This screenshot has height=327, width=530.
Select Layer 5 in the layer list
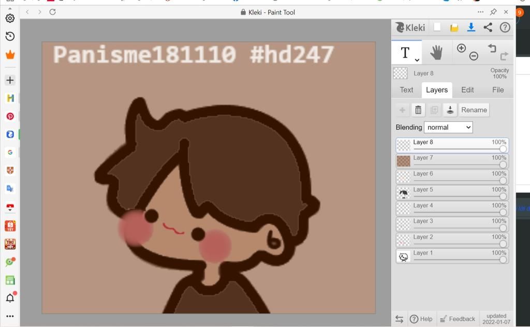tap(452, 193)
